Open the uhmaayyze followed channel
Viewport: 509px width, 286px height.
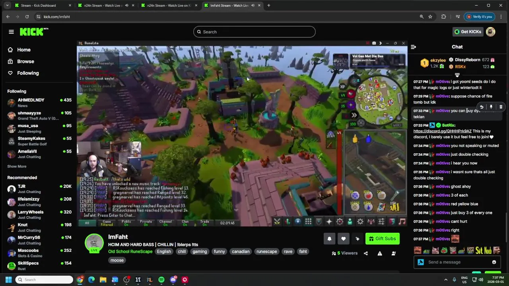(39, 116)
